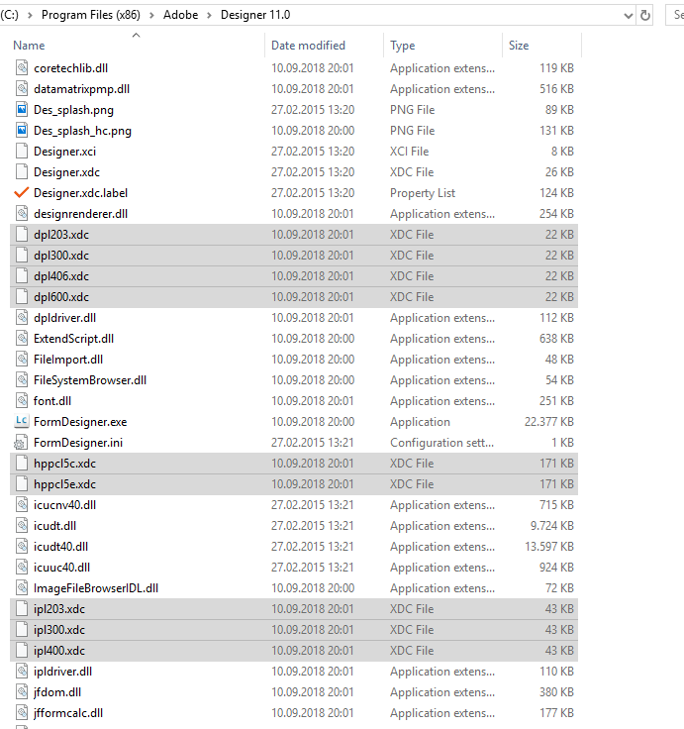Image resolution: width=684 pixels, height=729 pixels.
Task: Click the dpl600.xdc file icon
Action: tap(22, 297)
